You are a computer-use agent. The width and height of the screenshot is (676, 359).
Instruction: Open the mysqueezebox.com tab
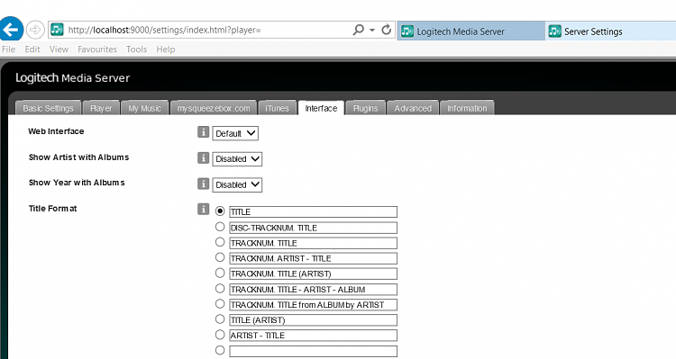[x=214, y=108]
